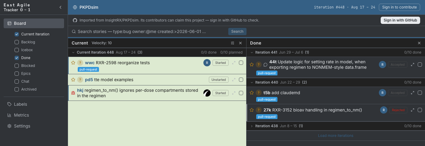This screenshot has width=425, height=146.
Task: Click R avatar on 27k story
Action: click(x=384, y=110)
